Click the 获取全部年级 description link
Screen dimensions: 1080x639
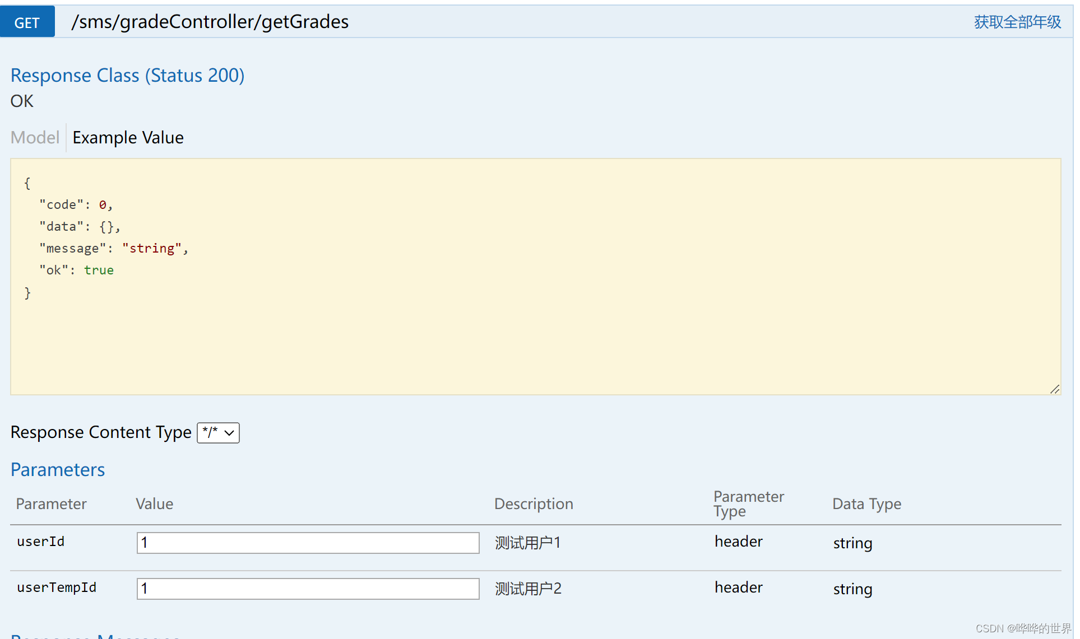(1017, 22)
